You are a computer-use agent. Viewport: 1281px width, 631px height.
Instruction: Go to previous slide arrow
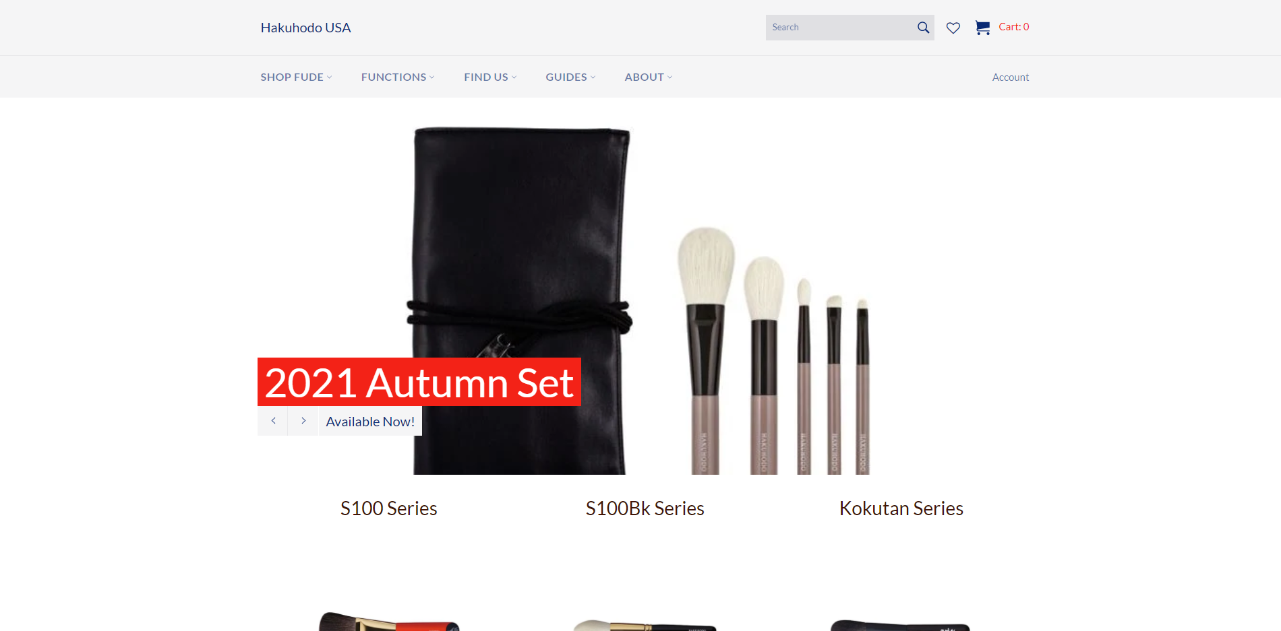273,421
